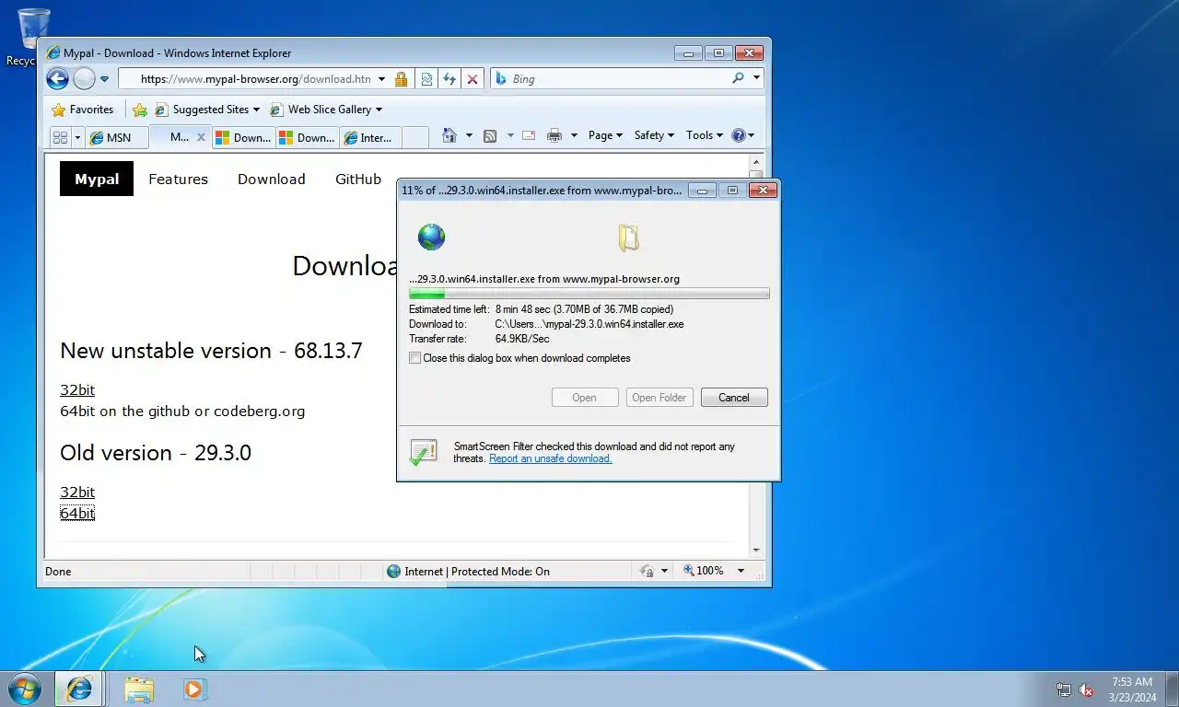This screenshot has width=1179, height=707.
Task: Click the 32bit link under 29.3.0
Action: click(77, 492)
